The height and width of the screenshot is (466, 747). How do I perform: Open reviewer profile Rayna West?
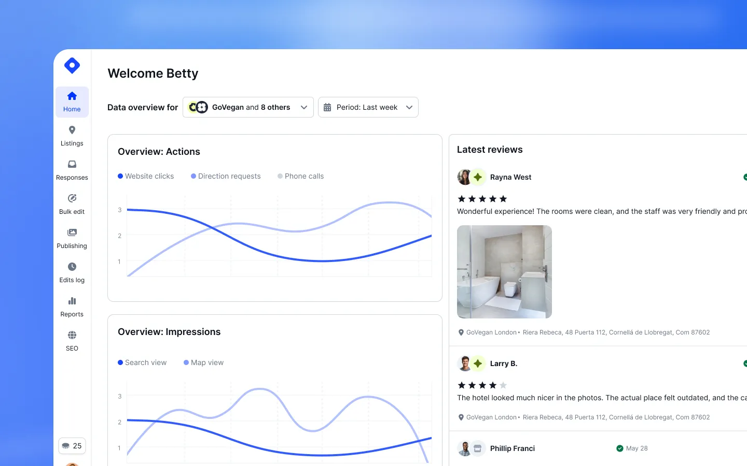coord(510,177)
